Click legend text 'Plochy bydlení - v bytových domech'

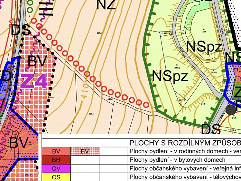(x=177, y=160)
